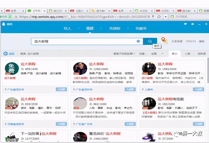Clear the search box with the blue circle icon
The height and width of the screenshot is (143, 209).
click(x=138, y=41)
